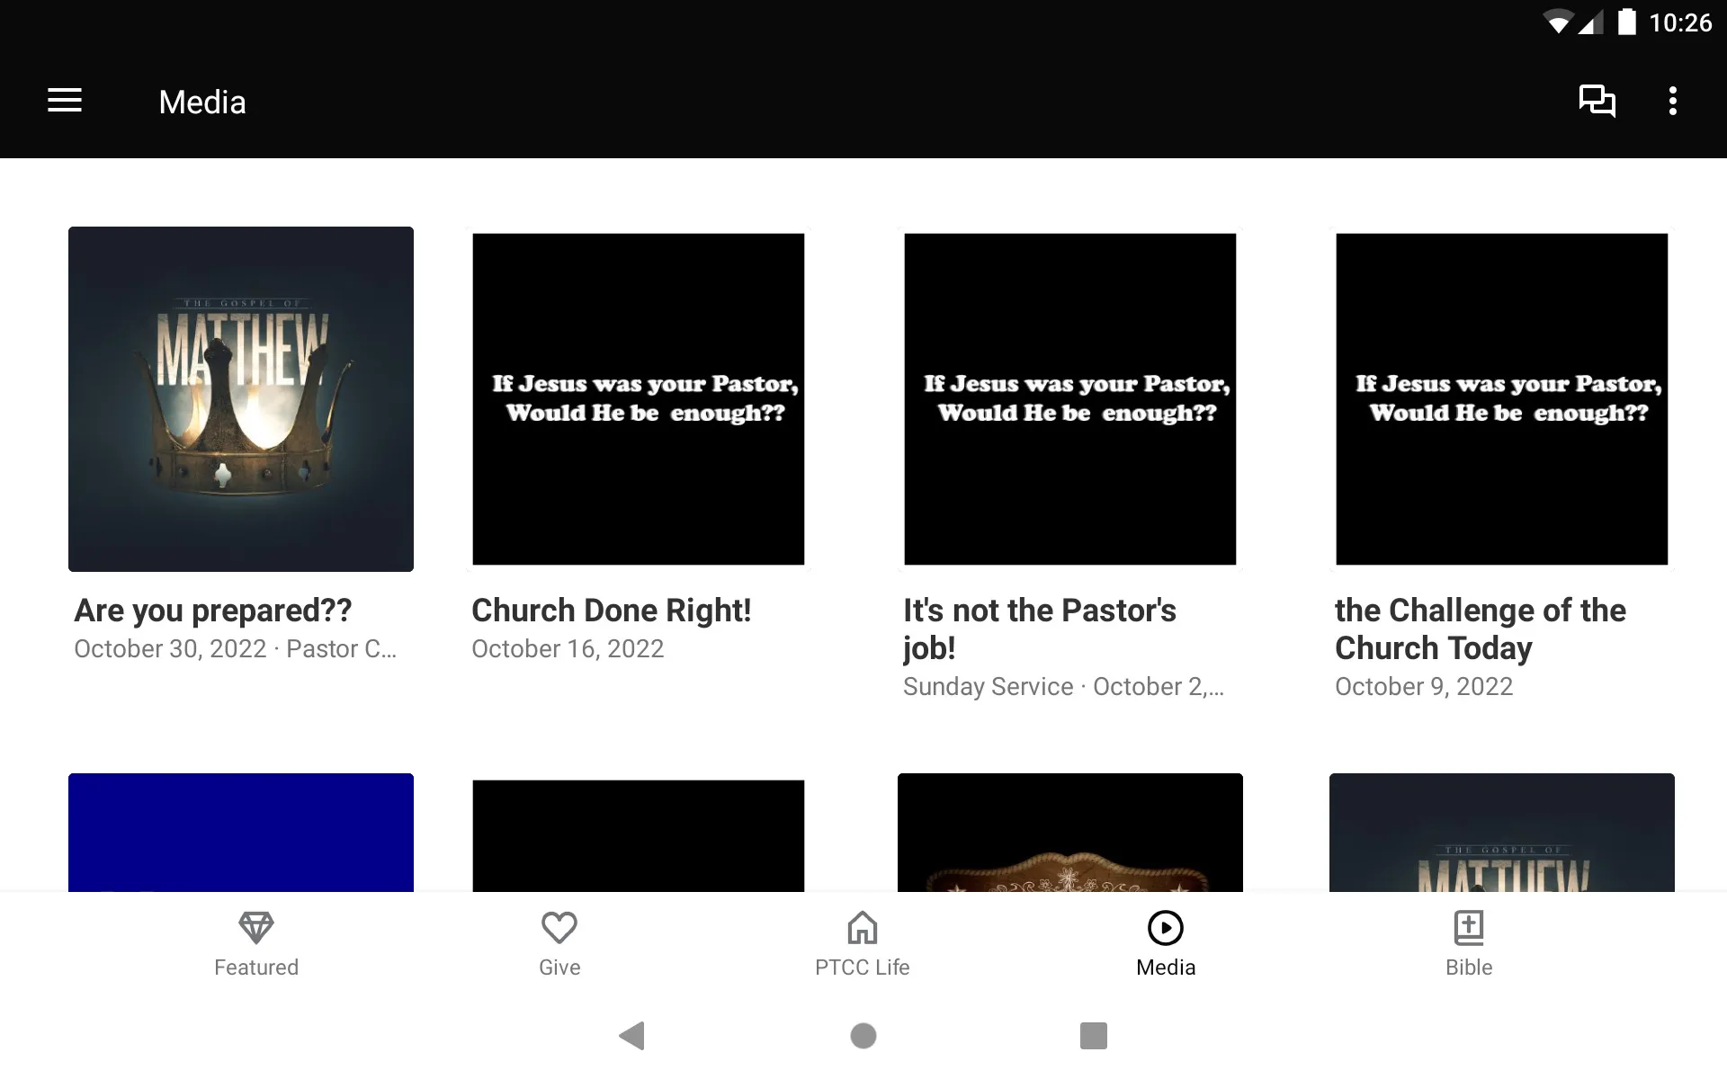The image size is (1727, 1079).
Task: Open Gospel of Matthew thumbnail
Action: (x=240, y=397)
